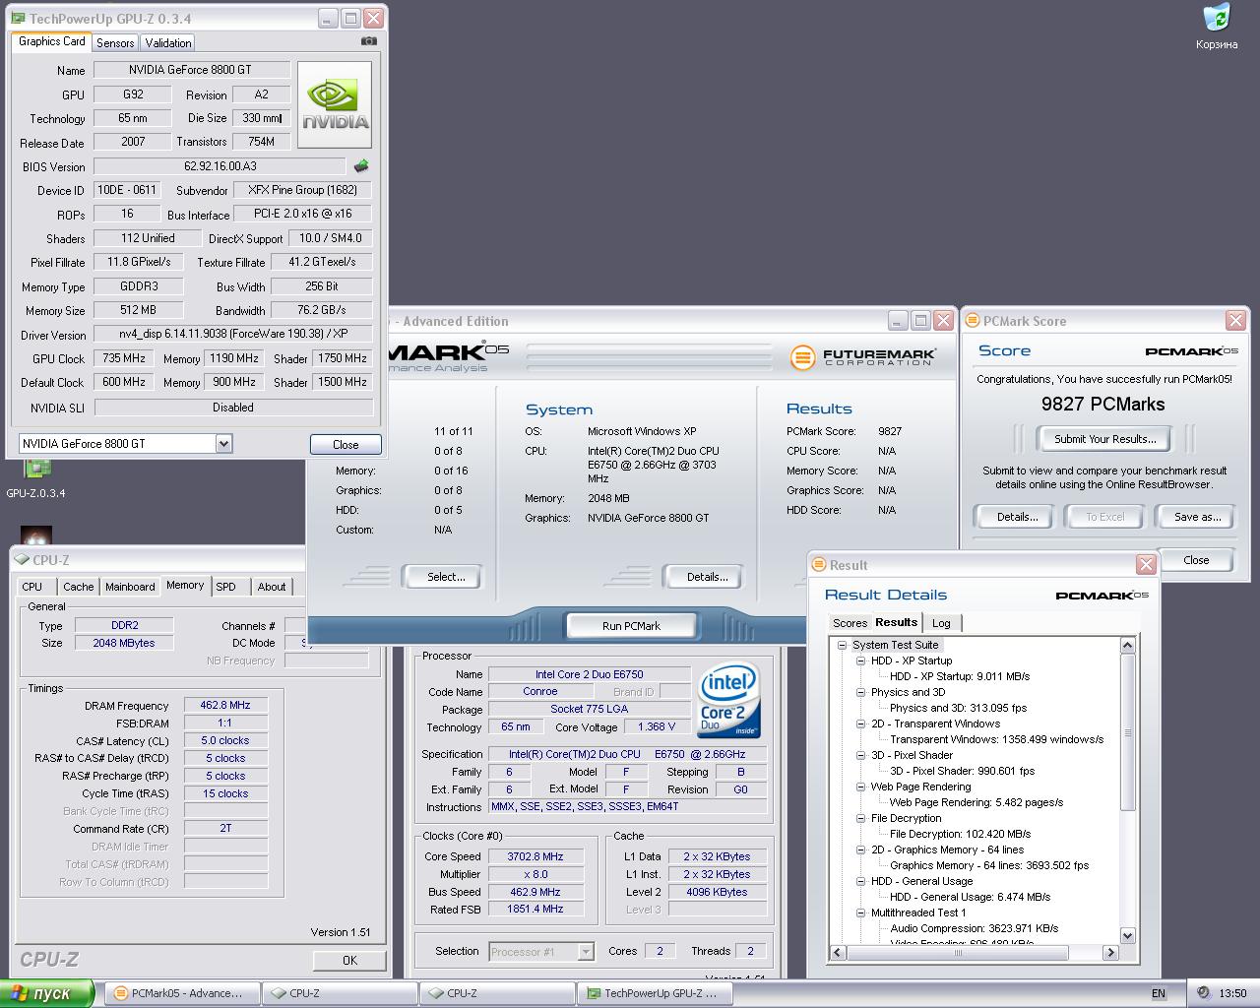Click the DRAM Frequency value 462.8 MHz
The height and width of the screenshot is (1008, 1260).
click(225, 706)
